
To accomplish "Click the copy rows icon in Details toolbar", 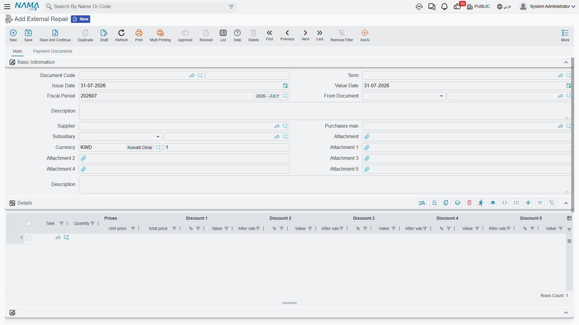I will click(446, 203).
